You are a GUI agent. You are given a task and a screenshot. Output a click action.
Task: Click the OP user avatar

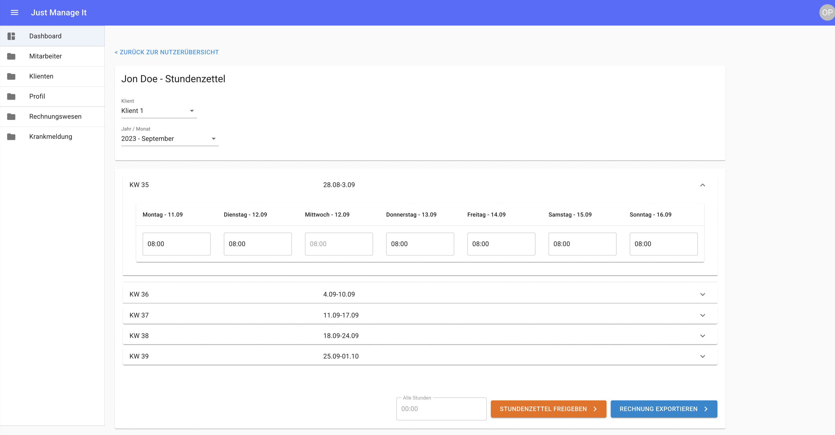coord(827,13)
